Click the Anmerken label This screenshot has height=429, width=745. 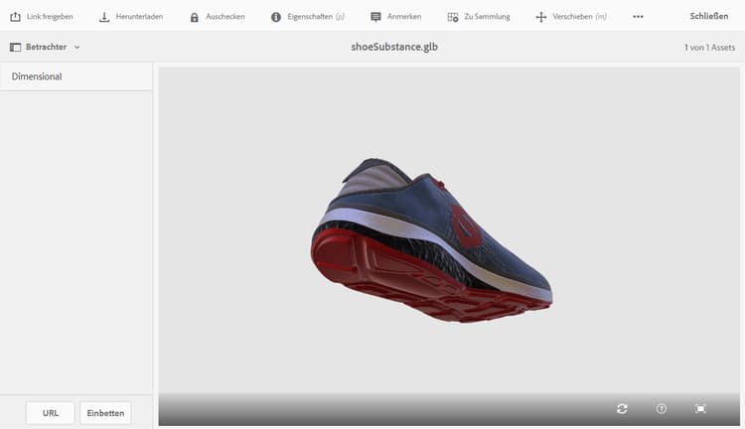tap(404, 17)
